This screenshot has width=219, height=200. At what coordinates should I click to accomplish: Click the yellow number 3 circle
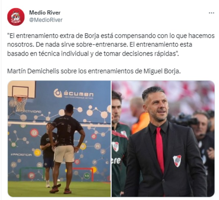[x=37, y=153]
